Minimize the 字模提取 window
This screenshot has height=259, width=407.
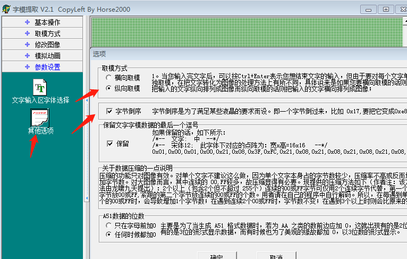[x=368, y=10]
